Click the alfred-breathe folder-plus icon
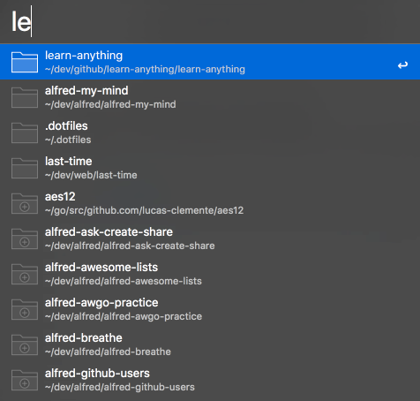Image resolution: width=420 pixels, height=401 pixels. click(25, 344)
